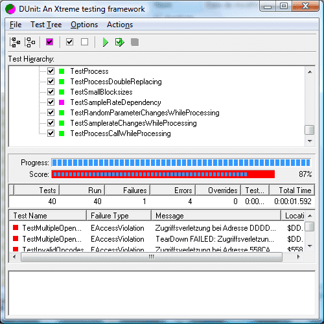The image size is (324, 324).
Task: Click the total time value 0:00:01.592
Action: tap(293, 202)
